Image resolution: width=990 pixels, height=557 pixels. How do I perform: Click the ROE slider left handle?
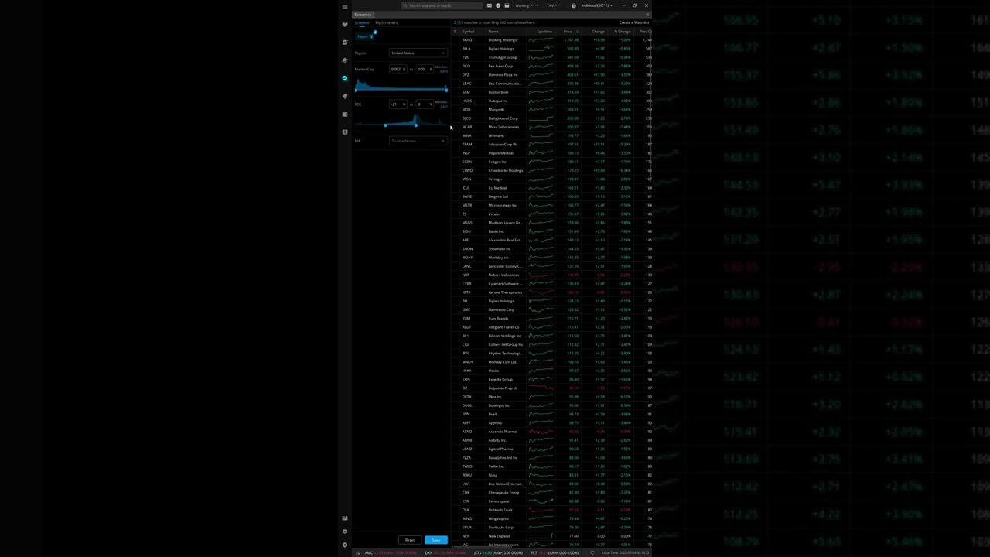[385, 125]
